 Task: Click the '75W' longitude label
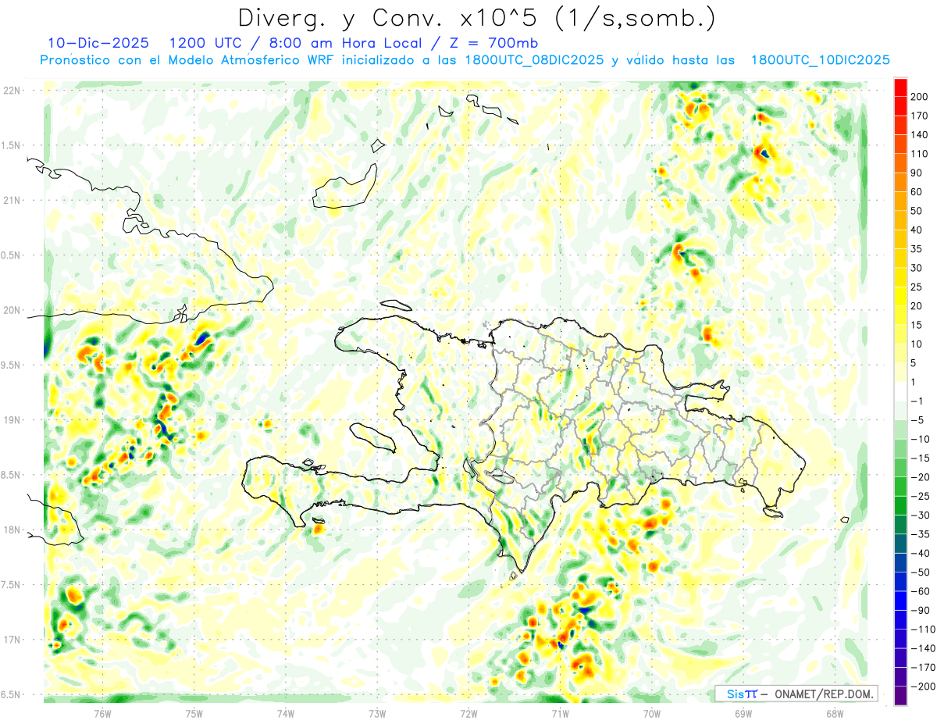[x=194, y=712]
